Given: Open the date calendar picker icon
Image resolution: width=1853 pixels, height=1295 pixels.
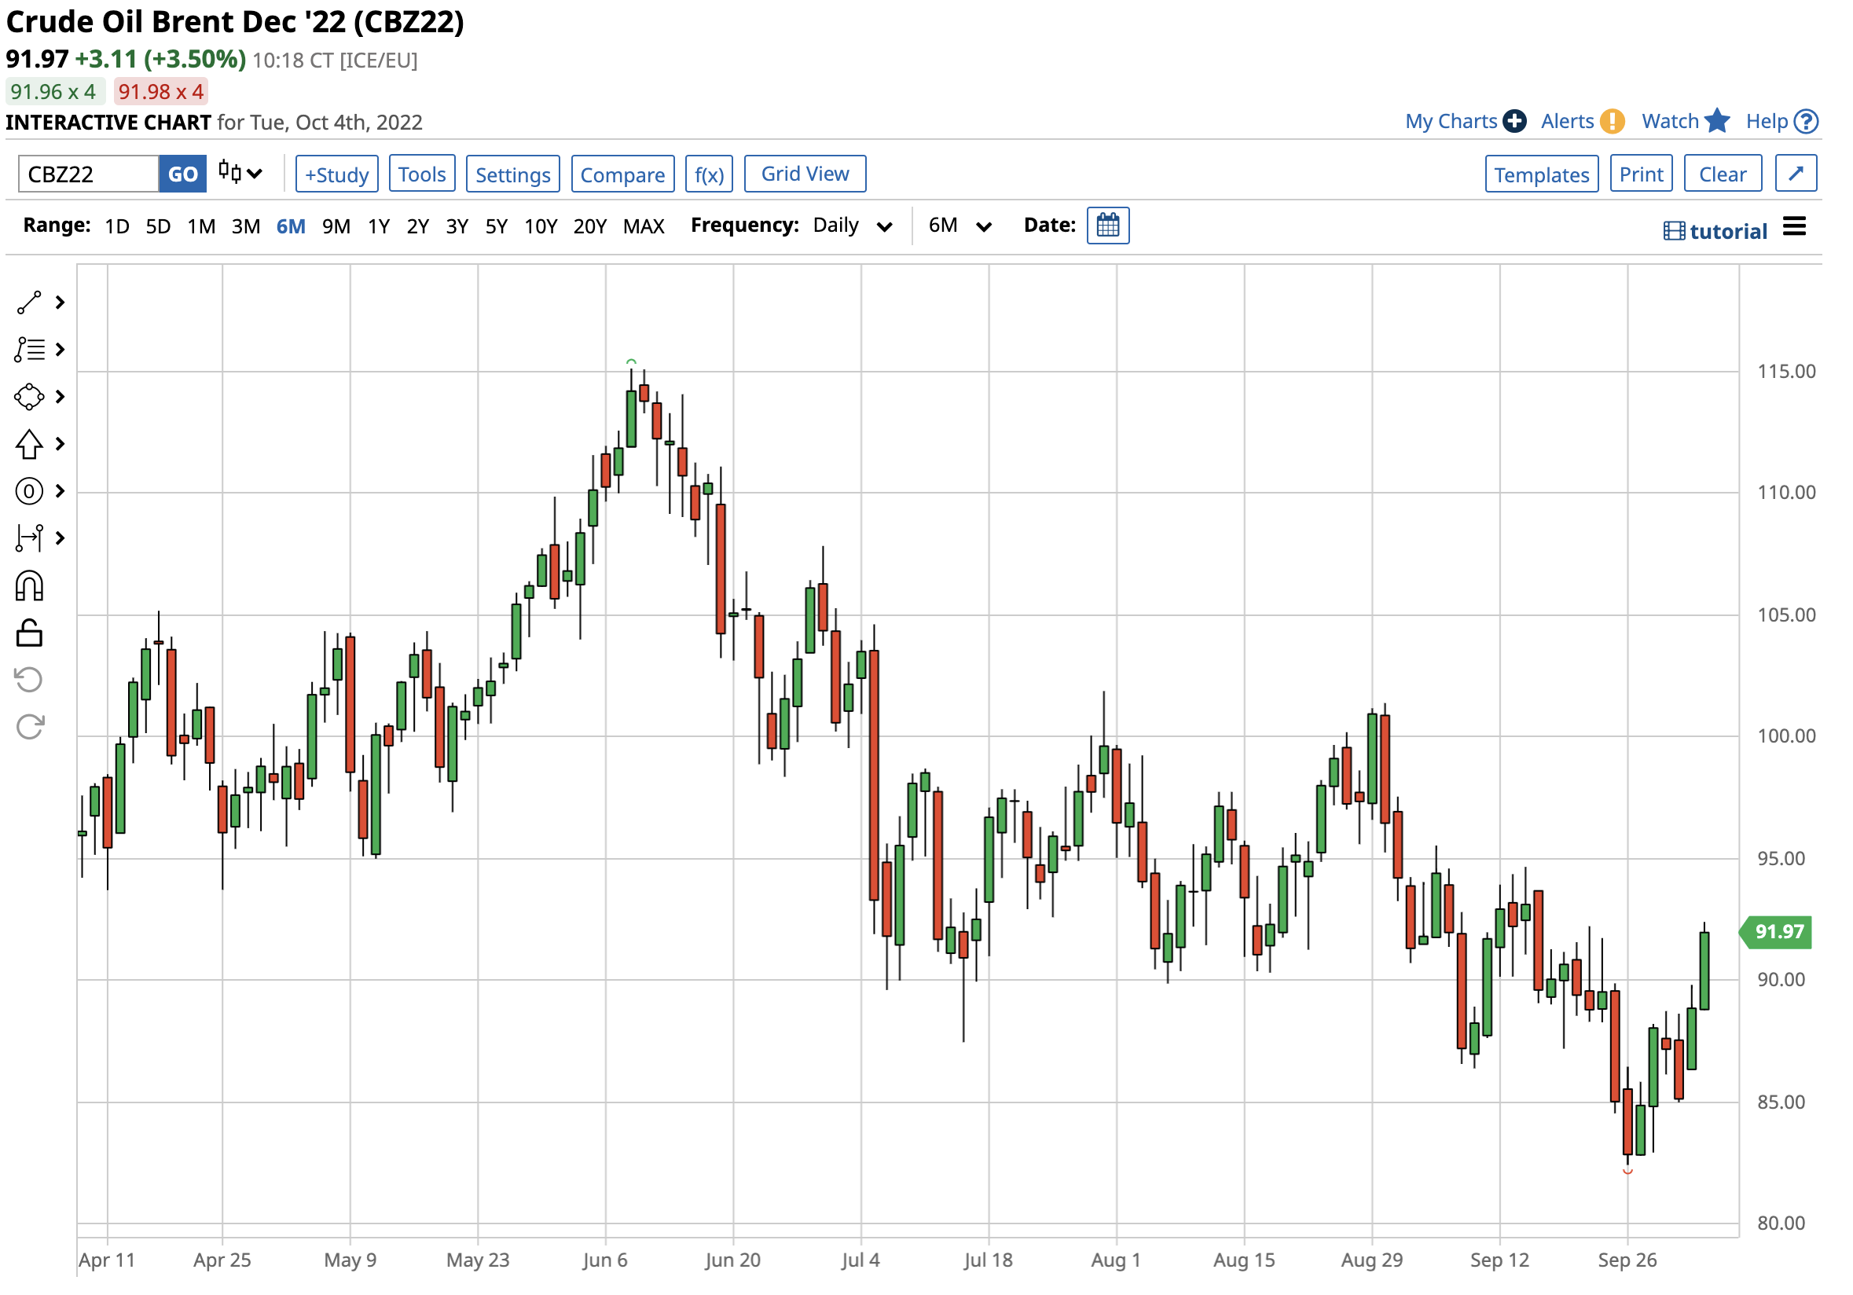Looking at the screenshot, I should click(1108, 226).
